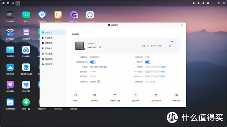This screenshot has height=127, width=227.
Task: Copy MAC地址1 via its 复制 link
Action: point(163,72)
